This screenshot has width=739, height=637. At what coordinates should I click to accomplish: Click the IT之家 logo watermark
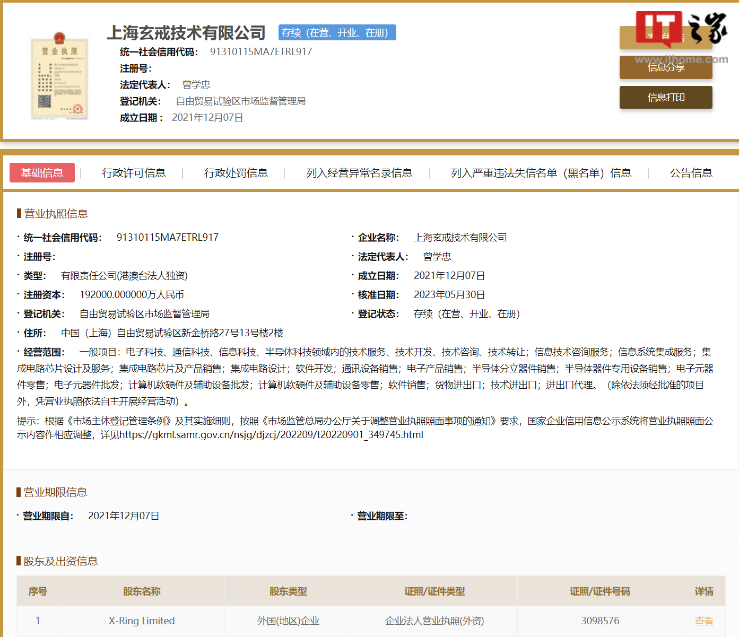(x=682, y=29)
